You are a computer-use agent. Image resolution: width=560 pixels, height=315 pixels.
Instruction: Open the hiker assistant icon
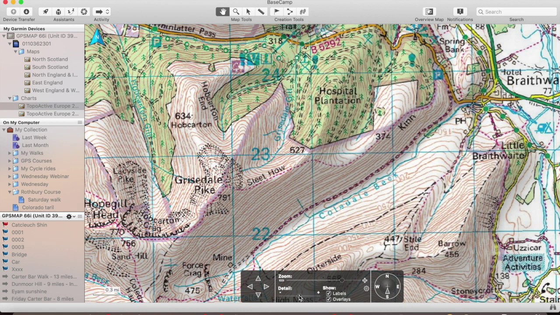71,12
